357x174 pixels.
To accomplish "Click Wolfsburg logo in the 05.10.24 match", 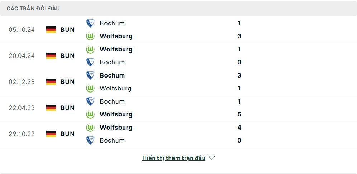I will point(90,36).
